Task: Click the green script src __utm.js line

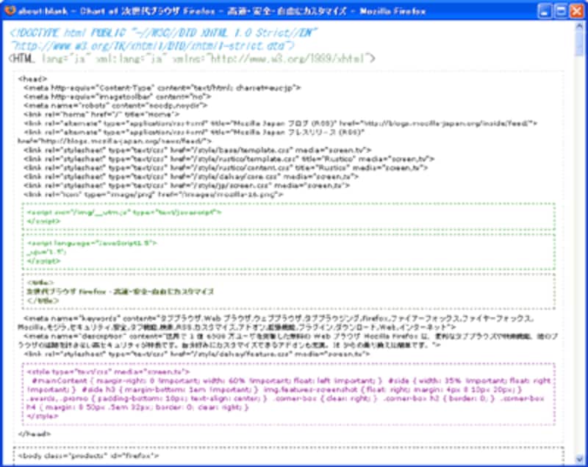Action: 124,212
